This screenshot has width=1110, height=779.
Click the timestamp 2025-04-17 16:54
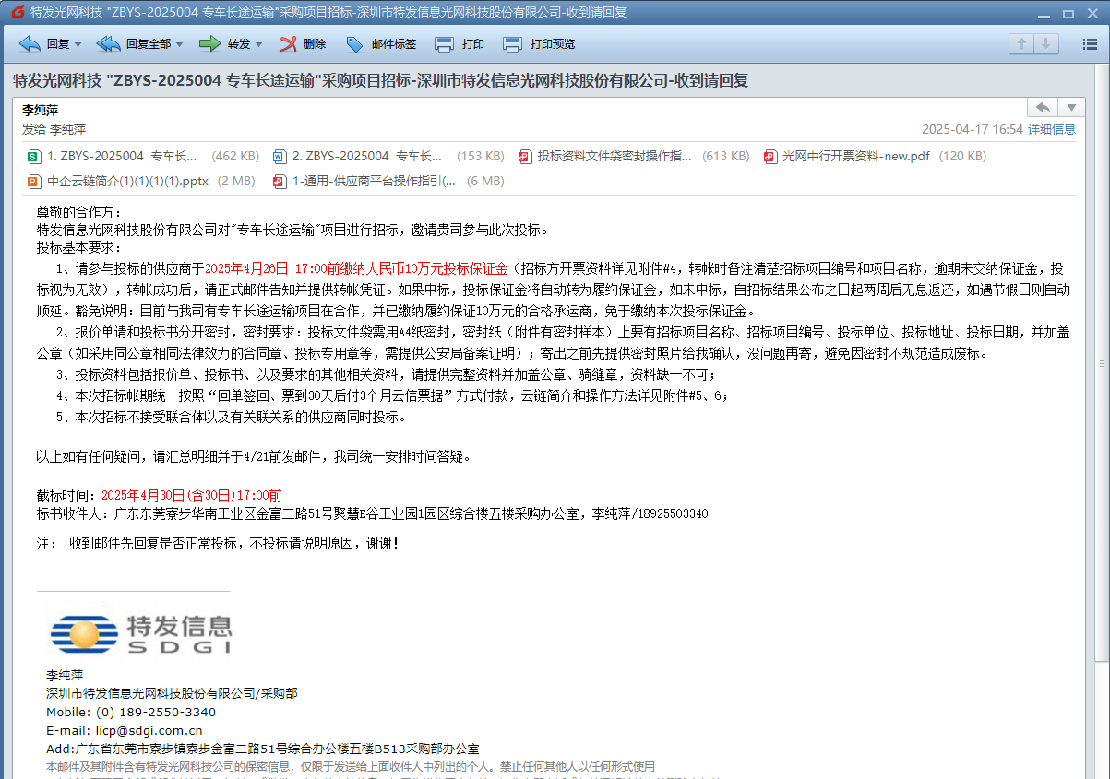tap(973, 129)
